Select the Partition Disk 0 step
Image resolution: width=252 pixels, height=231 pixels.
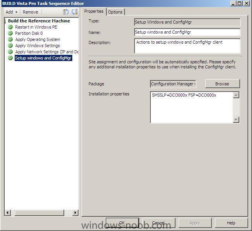[x=29, y=33]
